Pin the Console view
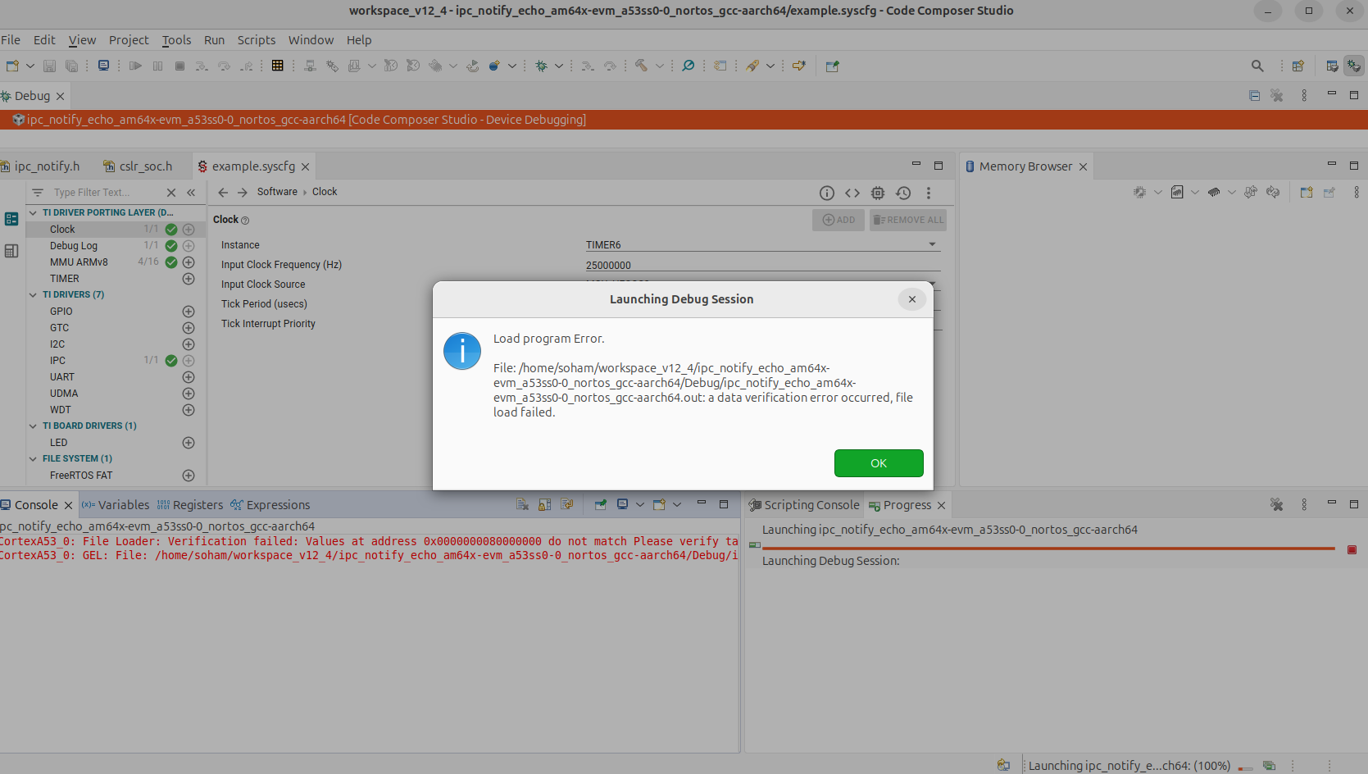1368x774 pixels. (x=601, y=505)
